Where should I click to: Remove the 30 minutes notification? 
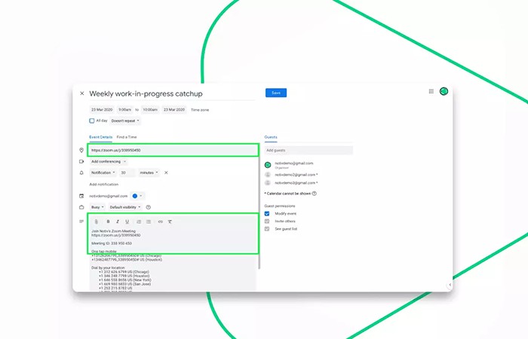coord(166,173)
